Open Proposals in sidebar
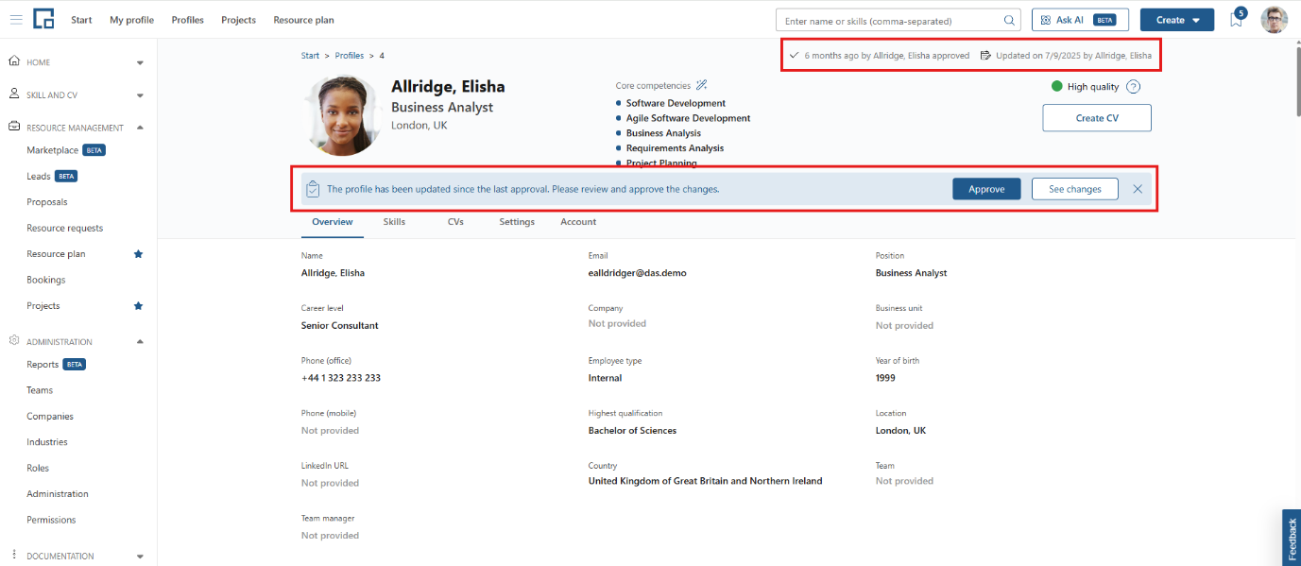1301x566 pixels. pyautogui.click(x=47, y=202)
